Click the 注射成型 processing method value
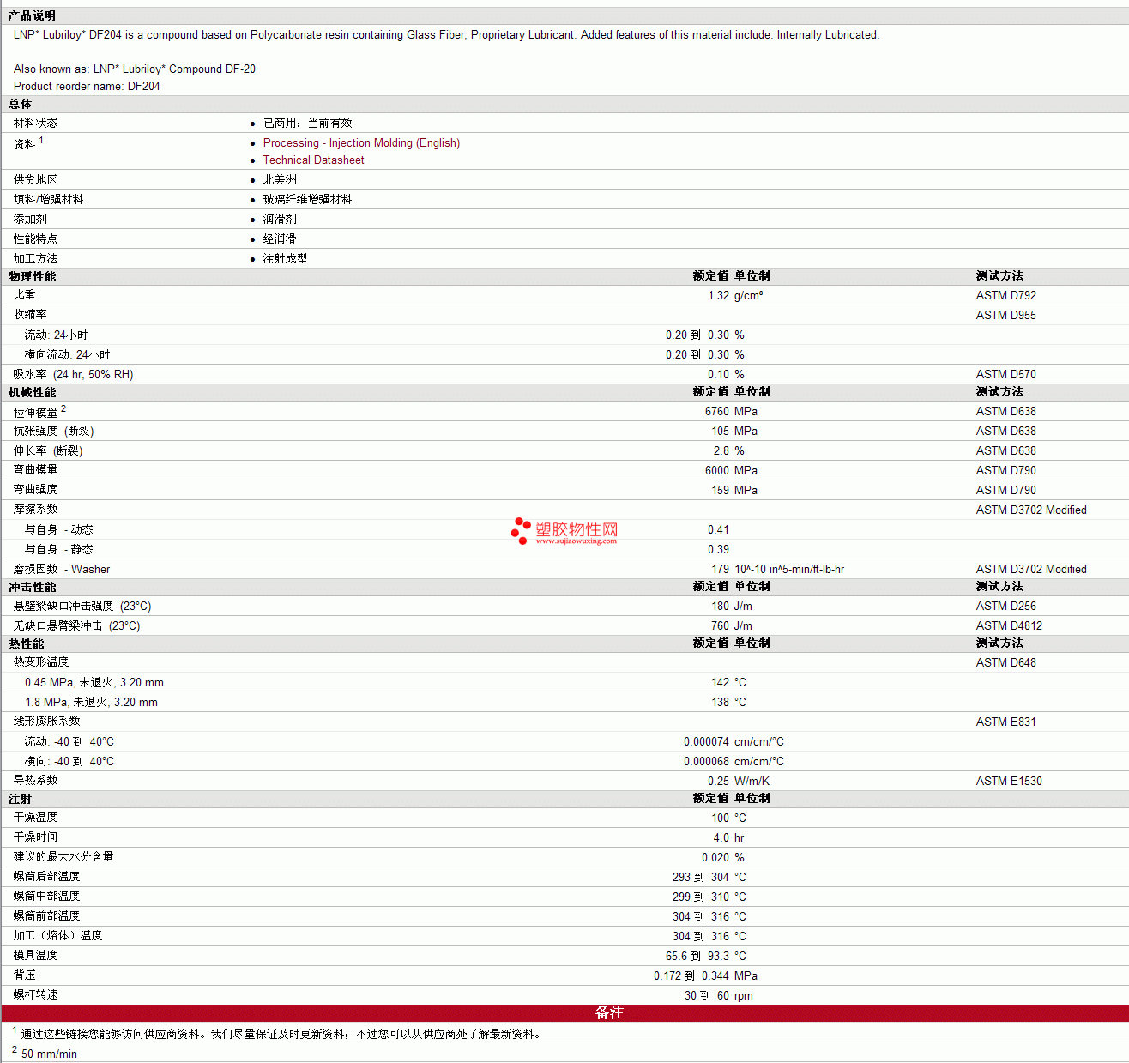Screen dimensions: 1129x1063 285,259
